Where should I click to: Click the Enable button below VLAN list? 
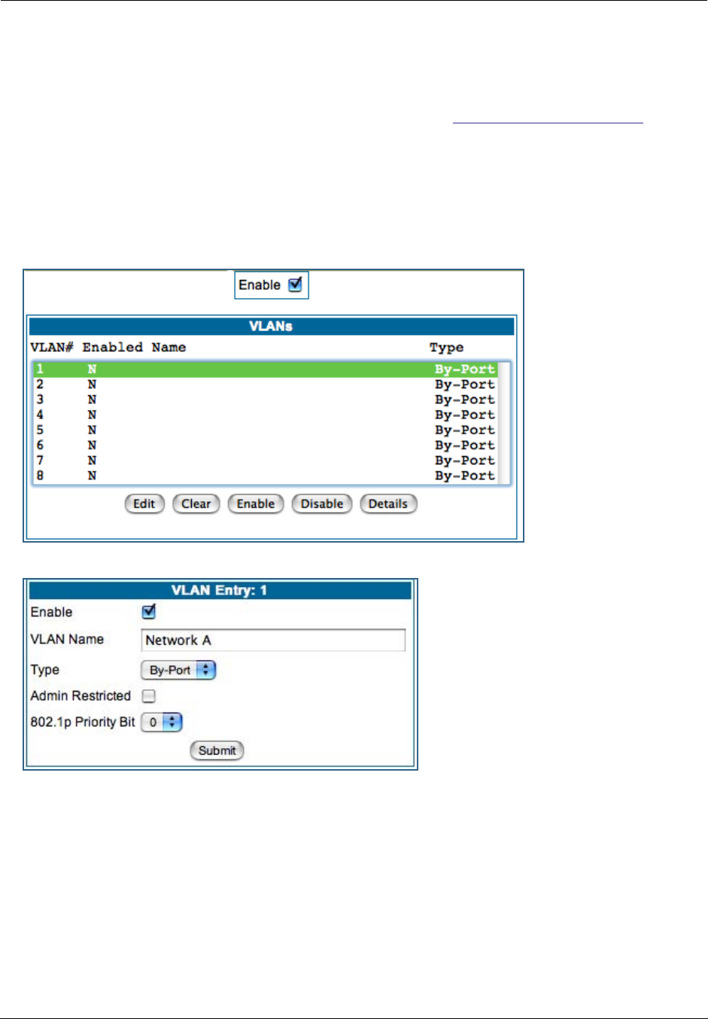tap(256, 503)
